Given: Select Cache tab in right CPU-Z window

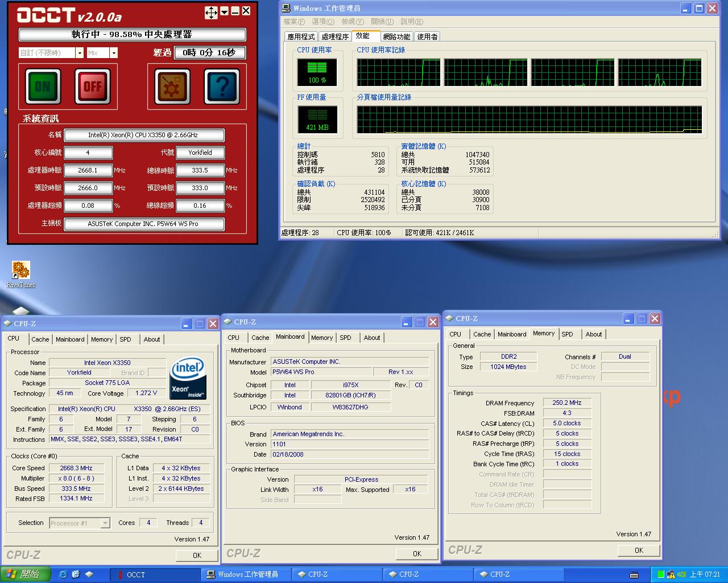Looking at the screenshot, I should 482,334.
